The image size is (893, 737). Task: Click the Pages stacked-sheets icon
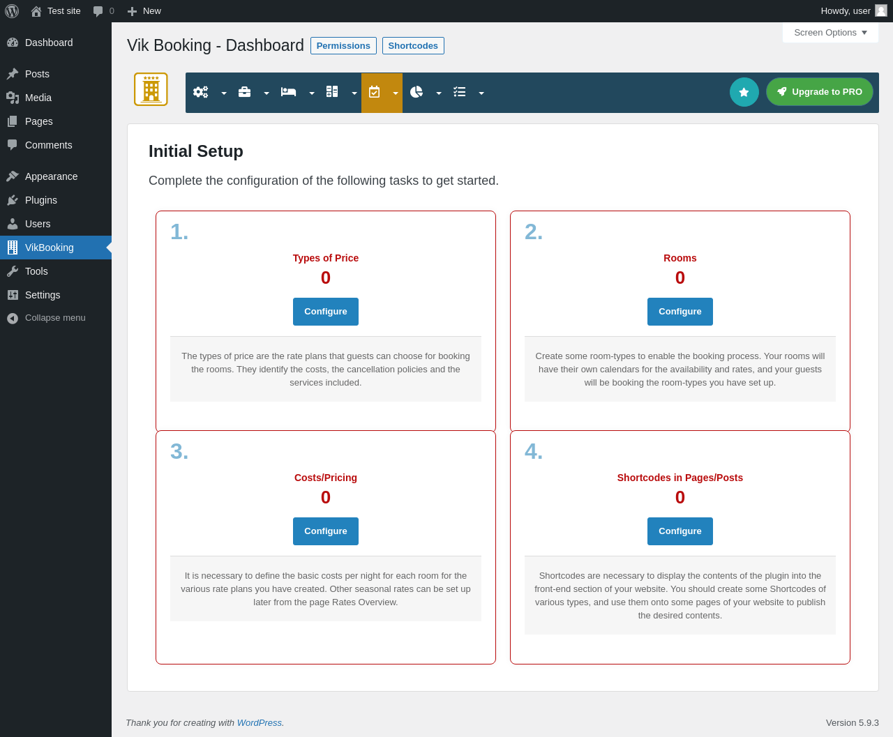tap(13, 121)
